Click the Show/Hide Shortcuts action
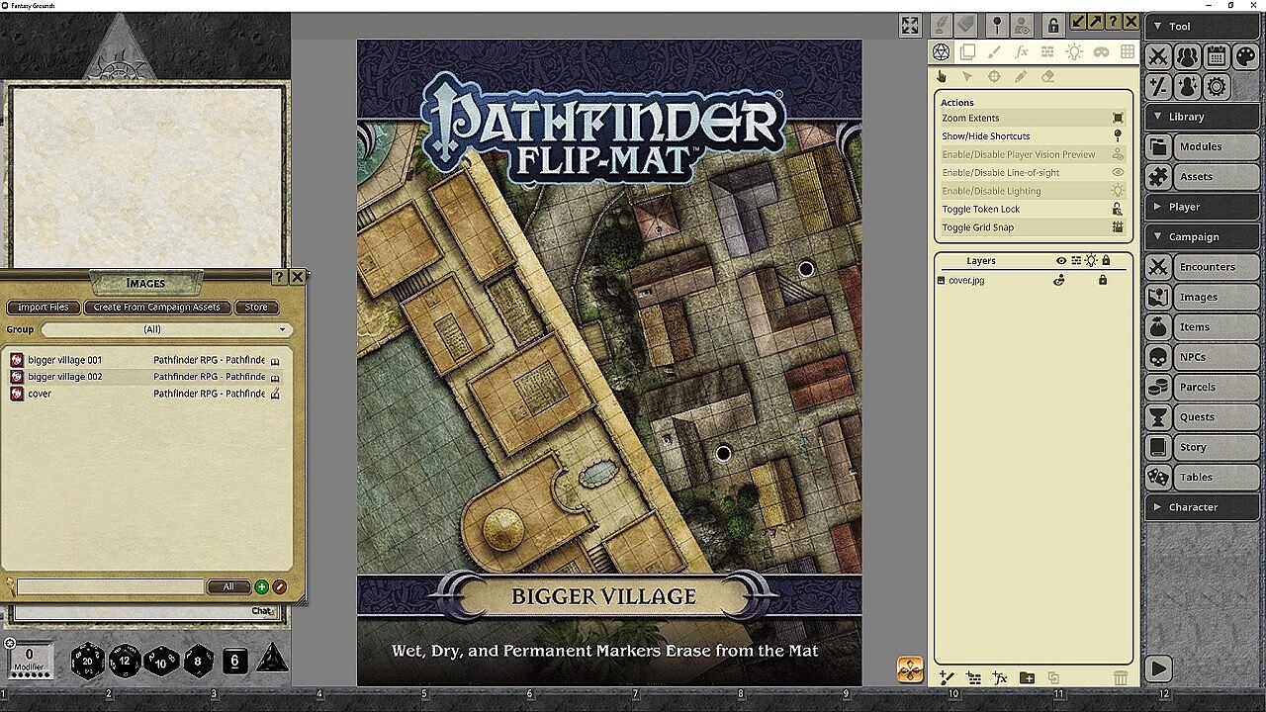This screenshot has width=1266, height=712. click(1033, 136)
